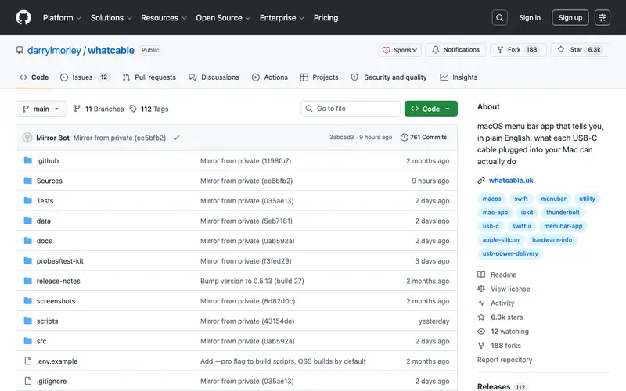
Task: Switch to Security and quality tab
Action: click(x=388, y=77)
